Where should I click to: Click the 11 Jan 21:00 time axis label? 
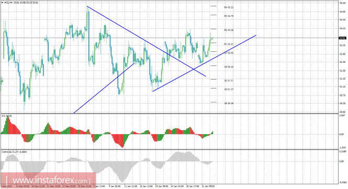[x=131, y=186]
